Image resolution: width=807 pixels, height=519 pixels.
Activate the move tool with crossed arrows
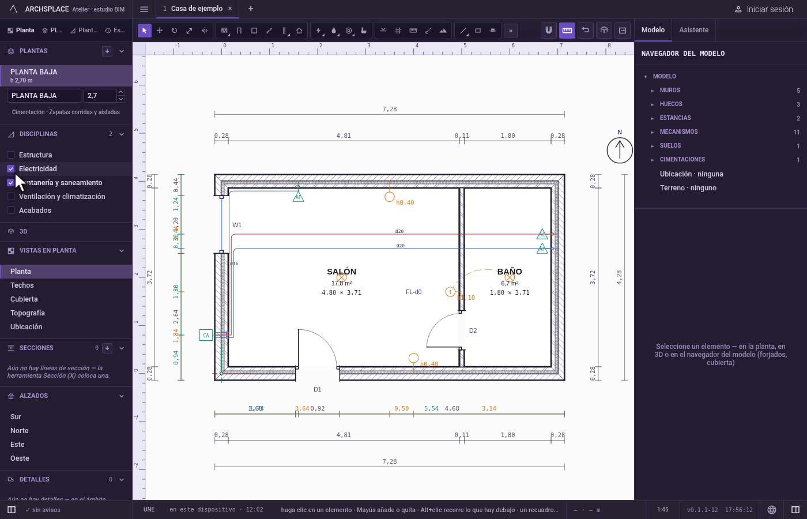pyautogui.click(x=160, y=31)
